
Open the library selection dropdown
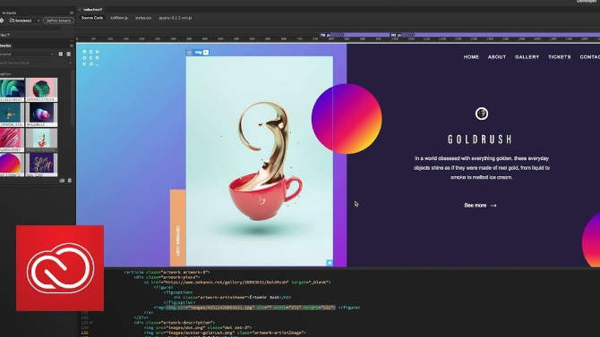pos(27,54)
